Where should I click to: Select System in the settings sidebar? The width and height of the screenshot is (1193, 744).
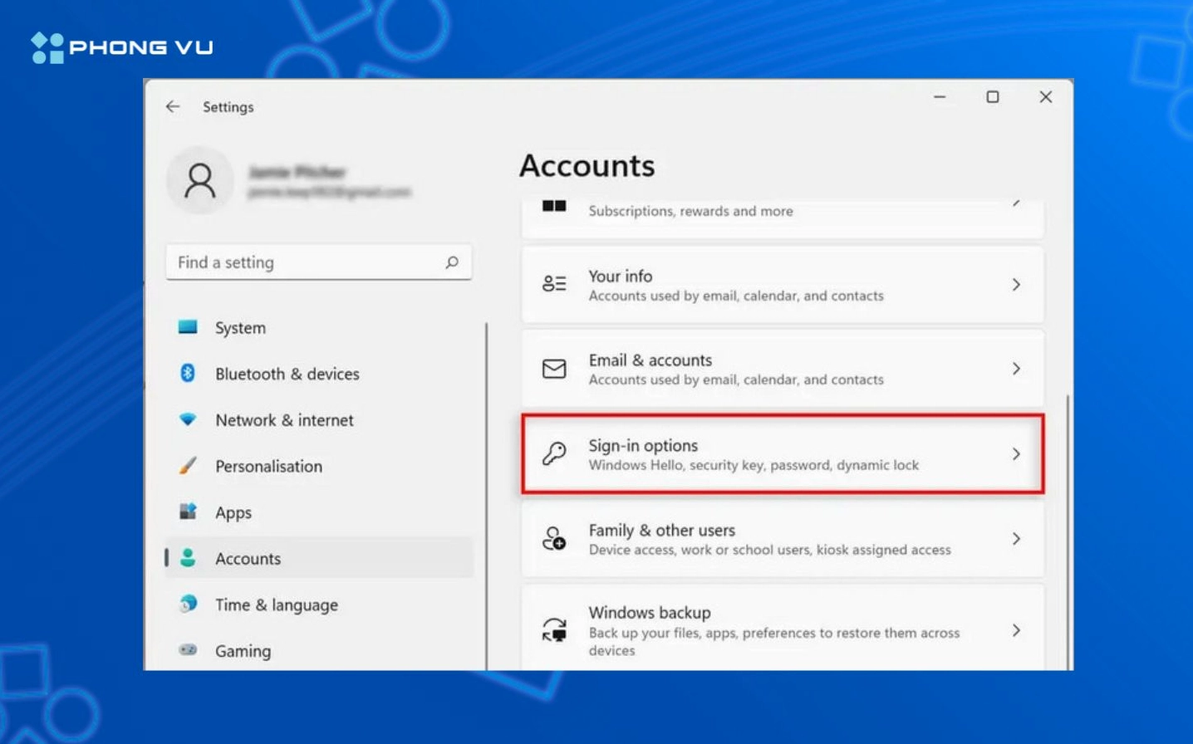[x=239, y=327]
